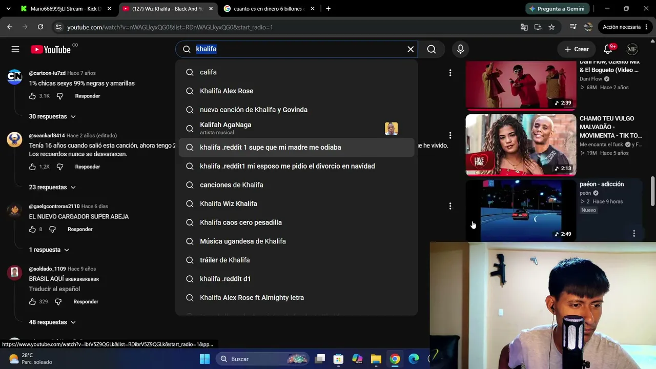Choose the suggestion "Khalifa Wiz Khalifa"
The height and width of the screenshot is (369, 656).
tap(296, 203)
